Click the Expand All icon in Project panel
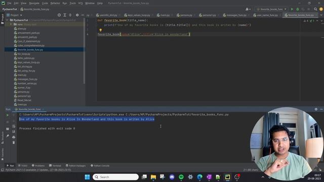 (x=65, y=15)
